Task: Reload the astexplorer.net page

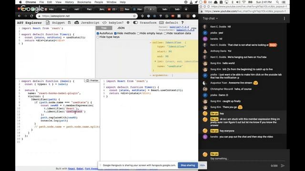Action: click(32, 16)
